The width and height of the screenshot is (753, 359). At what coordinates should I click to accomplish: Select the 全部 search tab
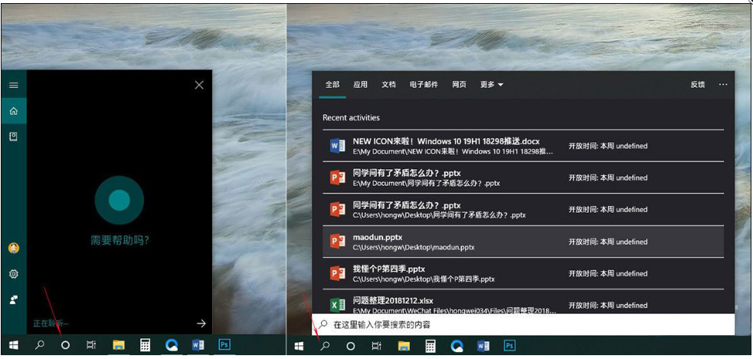pyautogui.click(x=332, y=84)
